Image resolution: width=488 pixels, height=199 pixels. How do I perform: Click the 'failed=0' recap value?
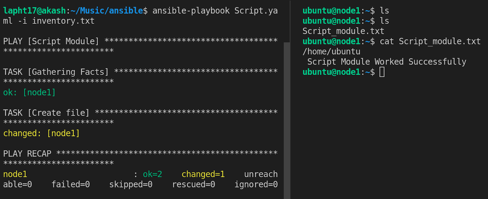[70, 184]
